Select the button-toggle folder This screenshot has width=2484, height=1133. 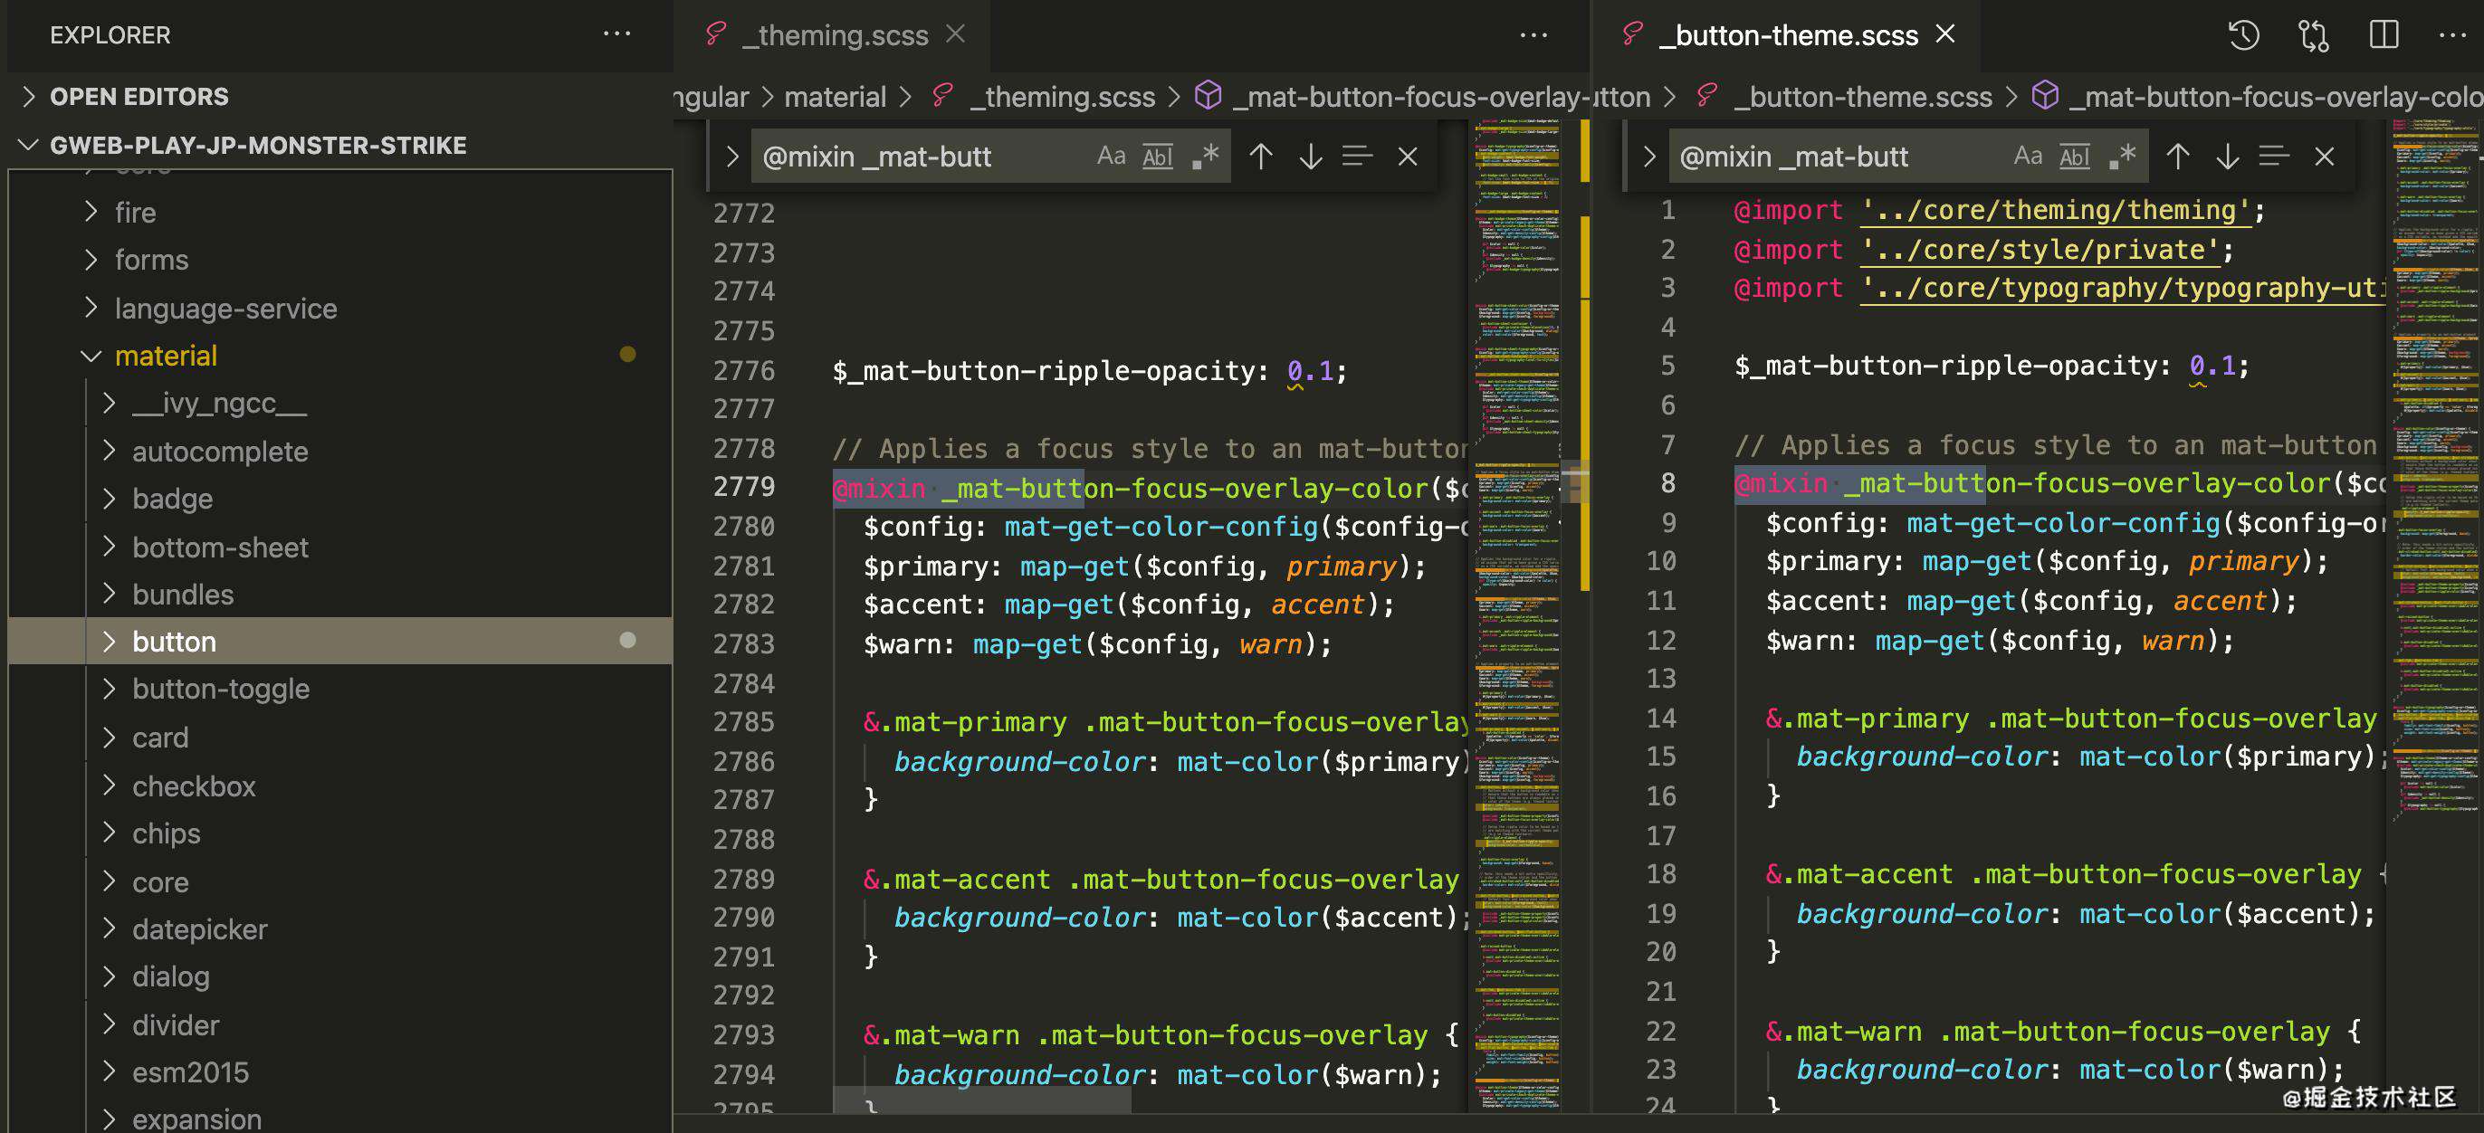[x=221, y=689]
